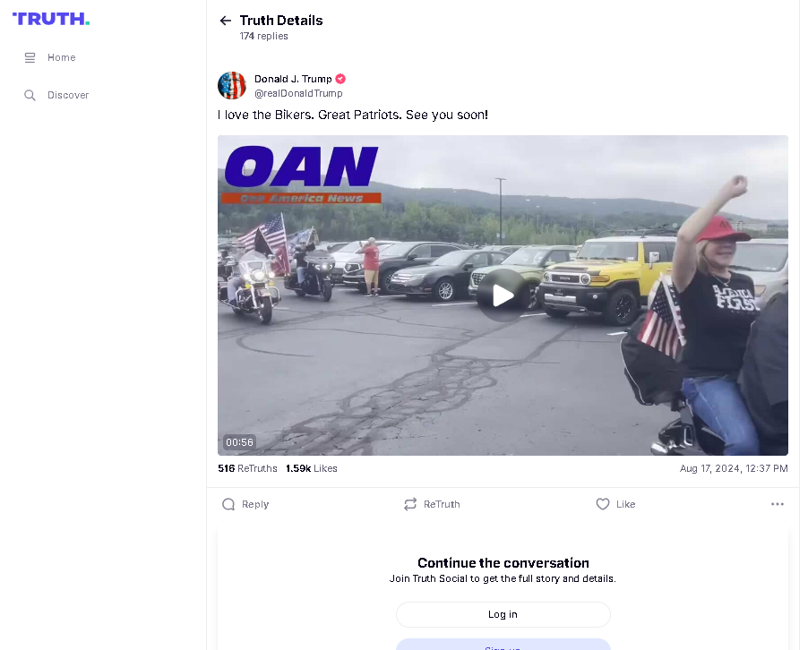Click the partially visible Sign up button
The image size is (808, 650).
pyautogui.click(x=503, y=645)
